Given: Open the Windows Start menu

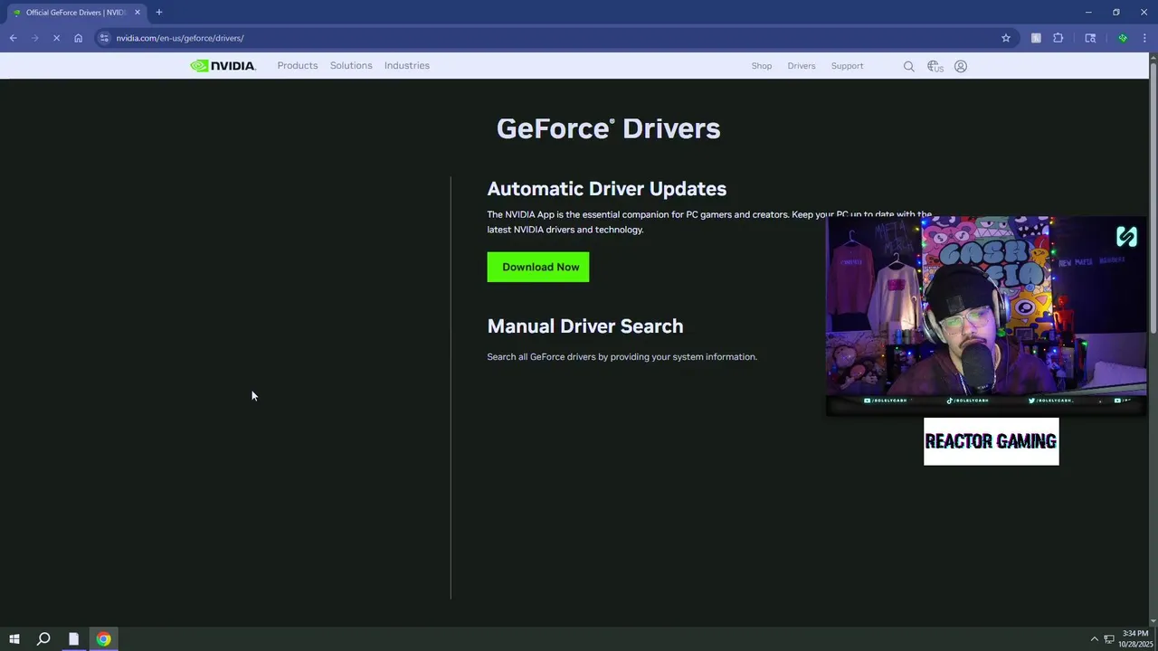Looking at the screenshot, I should coord(14,639).
